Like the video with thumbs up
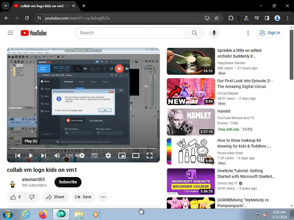 [16, 197]
